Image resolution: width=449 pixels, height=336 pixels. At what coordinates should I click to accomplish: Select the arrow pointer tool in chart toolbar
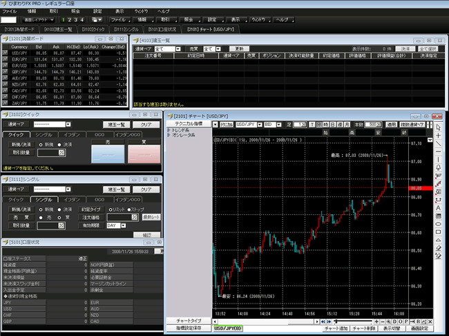click(x=438, y=127)
